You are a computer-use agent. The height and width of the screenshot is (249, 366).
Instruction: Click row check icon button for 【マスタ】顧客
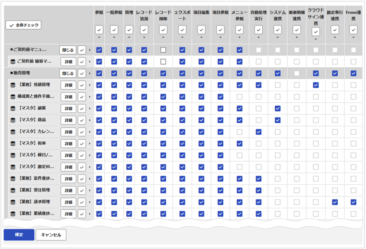[82, 108]
